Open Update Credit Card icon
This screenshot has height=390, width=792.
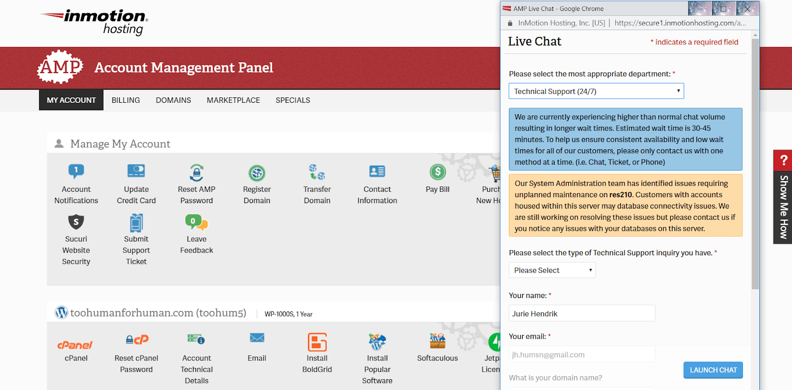(136, 171)
